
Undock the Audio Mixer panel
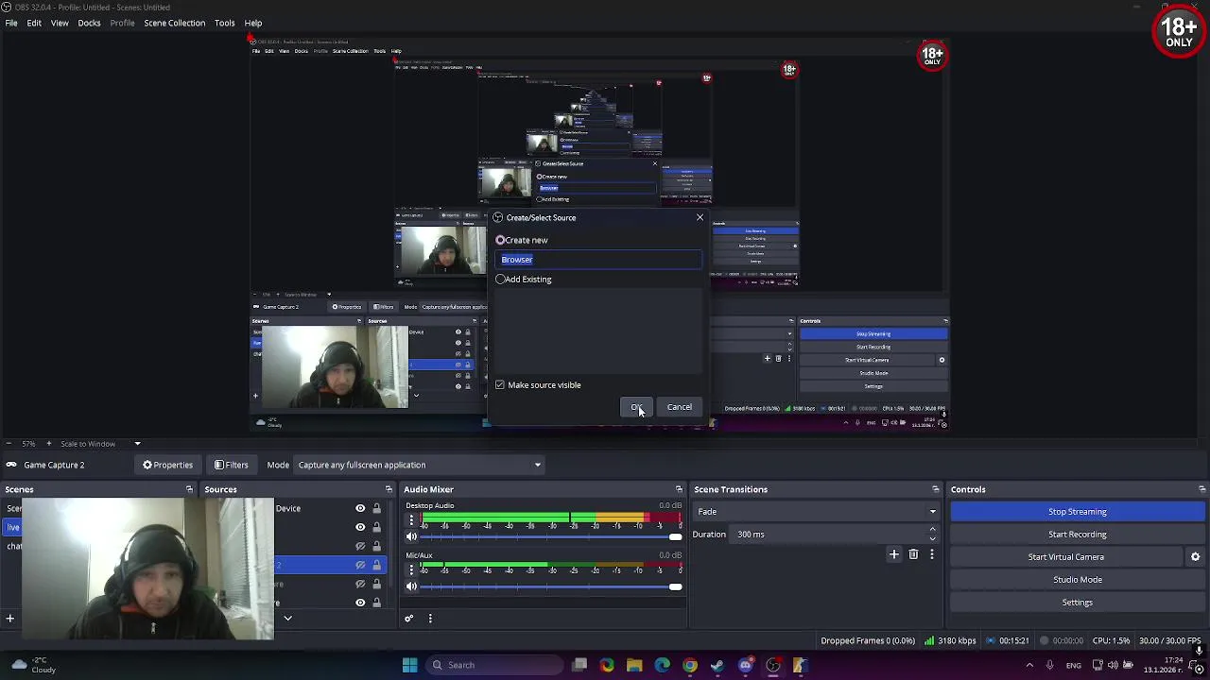[x=679, y=489]
